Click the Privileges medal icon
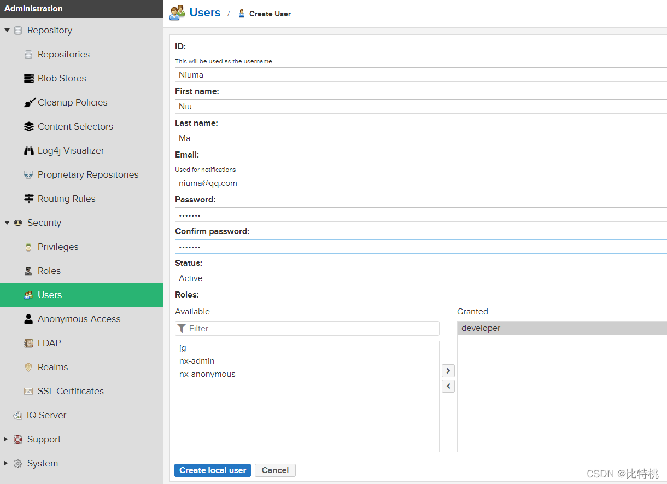Screen dimensions: 667x484 (x=29, y=247)
